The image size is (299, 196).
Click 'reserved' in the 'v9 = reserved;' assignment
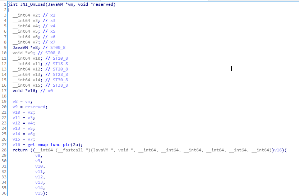[x=35, y=107]
